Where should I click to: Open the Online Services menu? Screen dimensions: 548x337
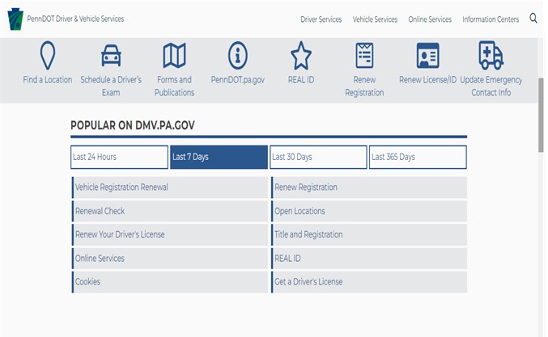click(430, 19)
